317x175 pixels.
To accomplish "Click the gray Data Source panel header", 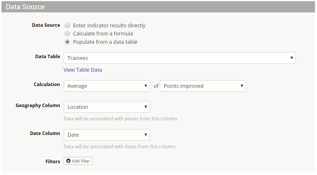I will (x=158, y=7).
